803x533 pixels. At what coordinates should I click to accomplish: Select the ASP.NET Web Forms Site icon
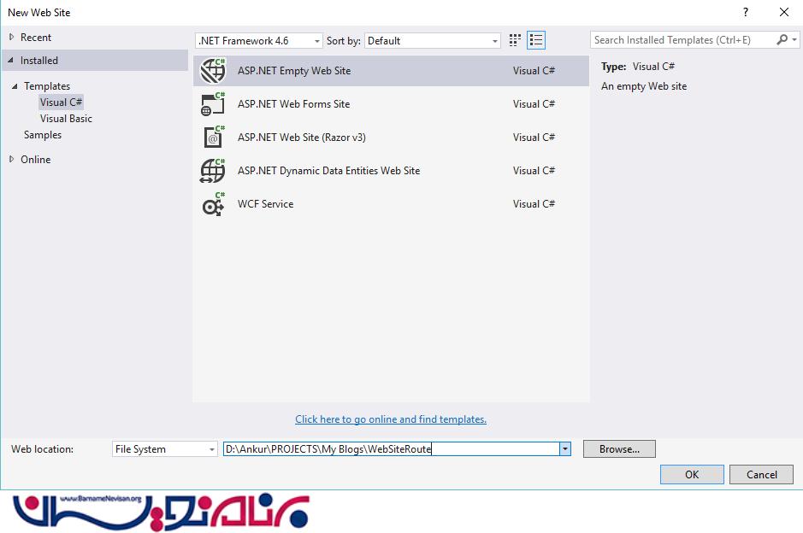tap(213, 104)
